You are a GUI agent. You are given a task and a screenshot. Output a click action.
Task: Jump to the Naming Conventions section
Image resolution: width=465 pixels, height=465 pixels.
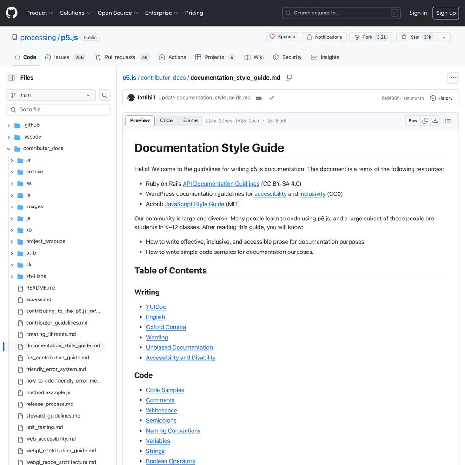(x=173, y=431)
